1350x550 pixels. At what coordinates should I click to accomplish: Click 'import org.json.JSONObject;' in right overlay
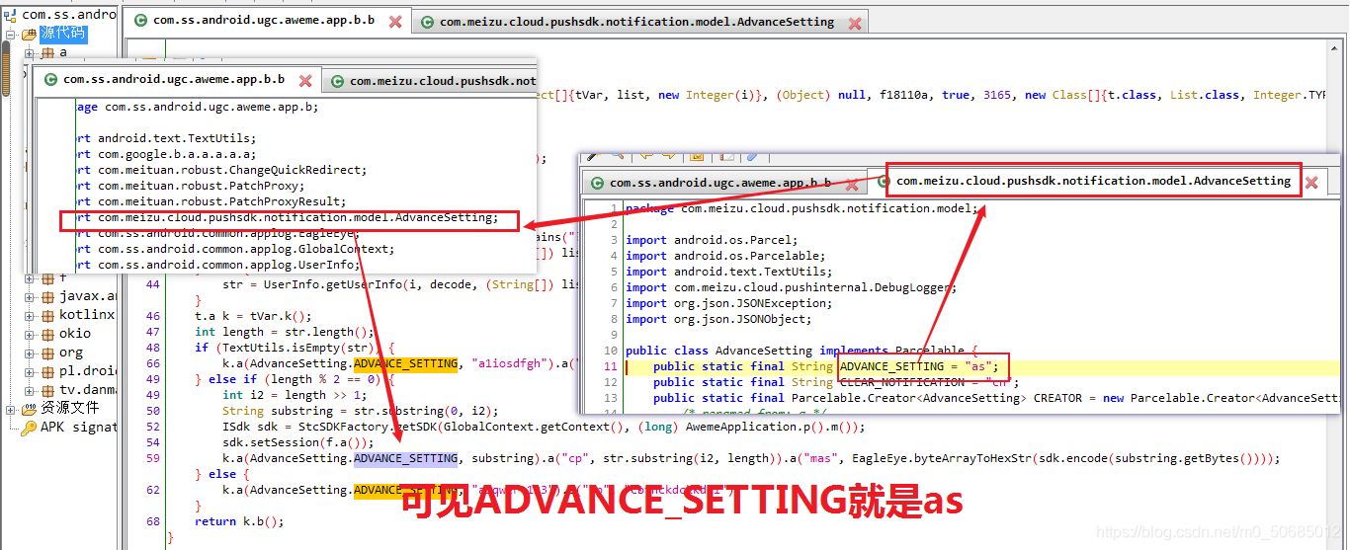718,319
